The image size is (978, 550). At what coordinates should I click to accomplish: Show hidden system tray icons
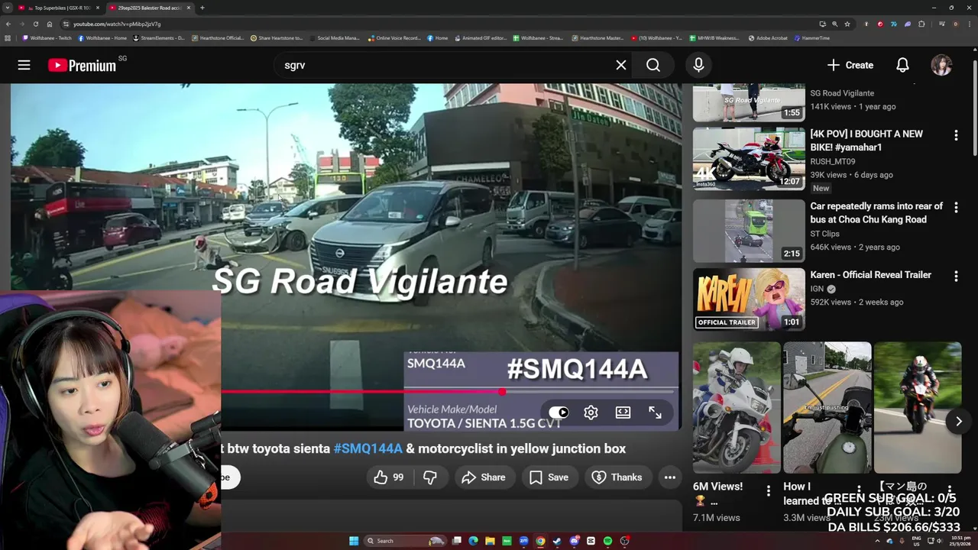coord(877,541)
